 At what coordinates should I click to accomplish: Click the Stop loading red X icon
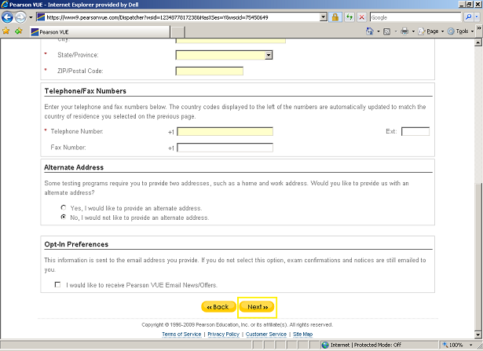click(361, 16)
